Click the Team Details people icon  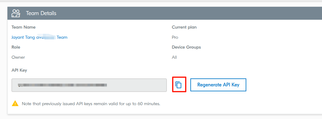[x=16, y=13]
